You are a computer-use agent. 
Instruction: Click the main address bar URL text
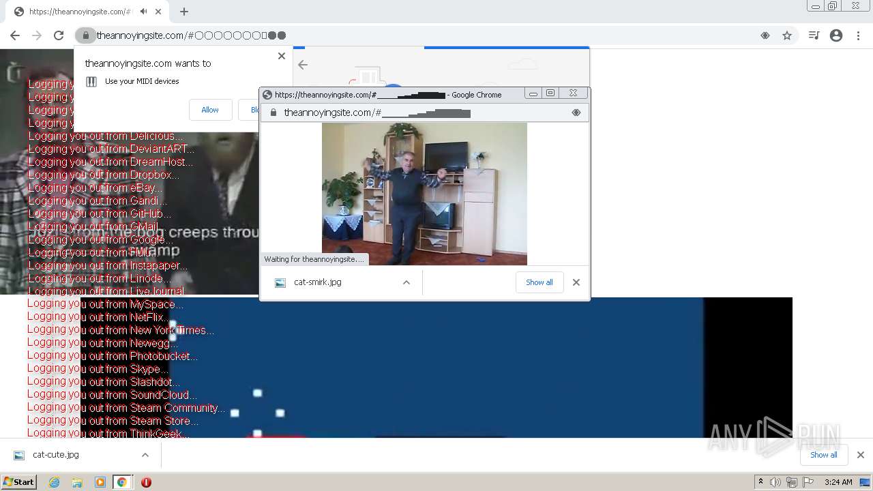[191, 35]
